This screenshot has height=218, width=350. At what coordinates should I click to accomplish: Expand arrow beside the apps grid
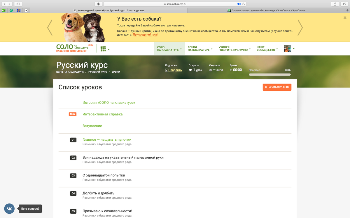(109, 49)
